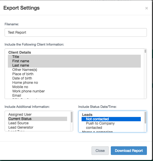Select Mobile no list item
The width and height of the screenshot is (153, 161).
point(20,87)
